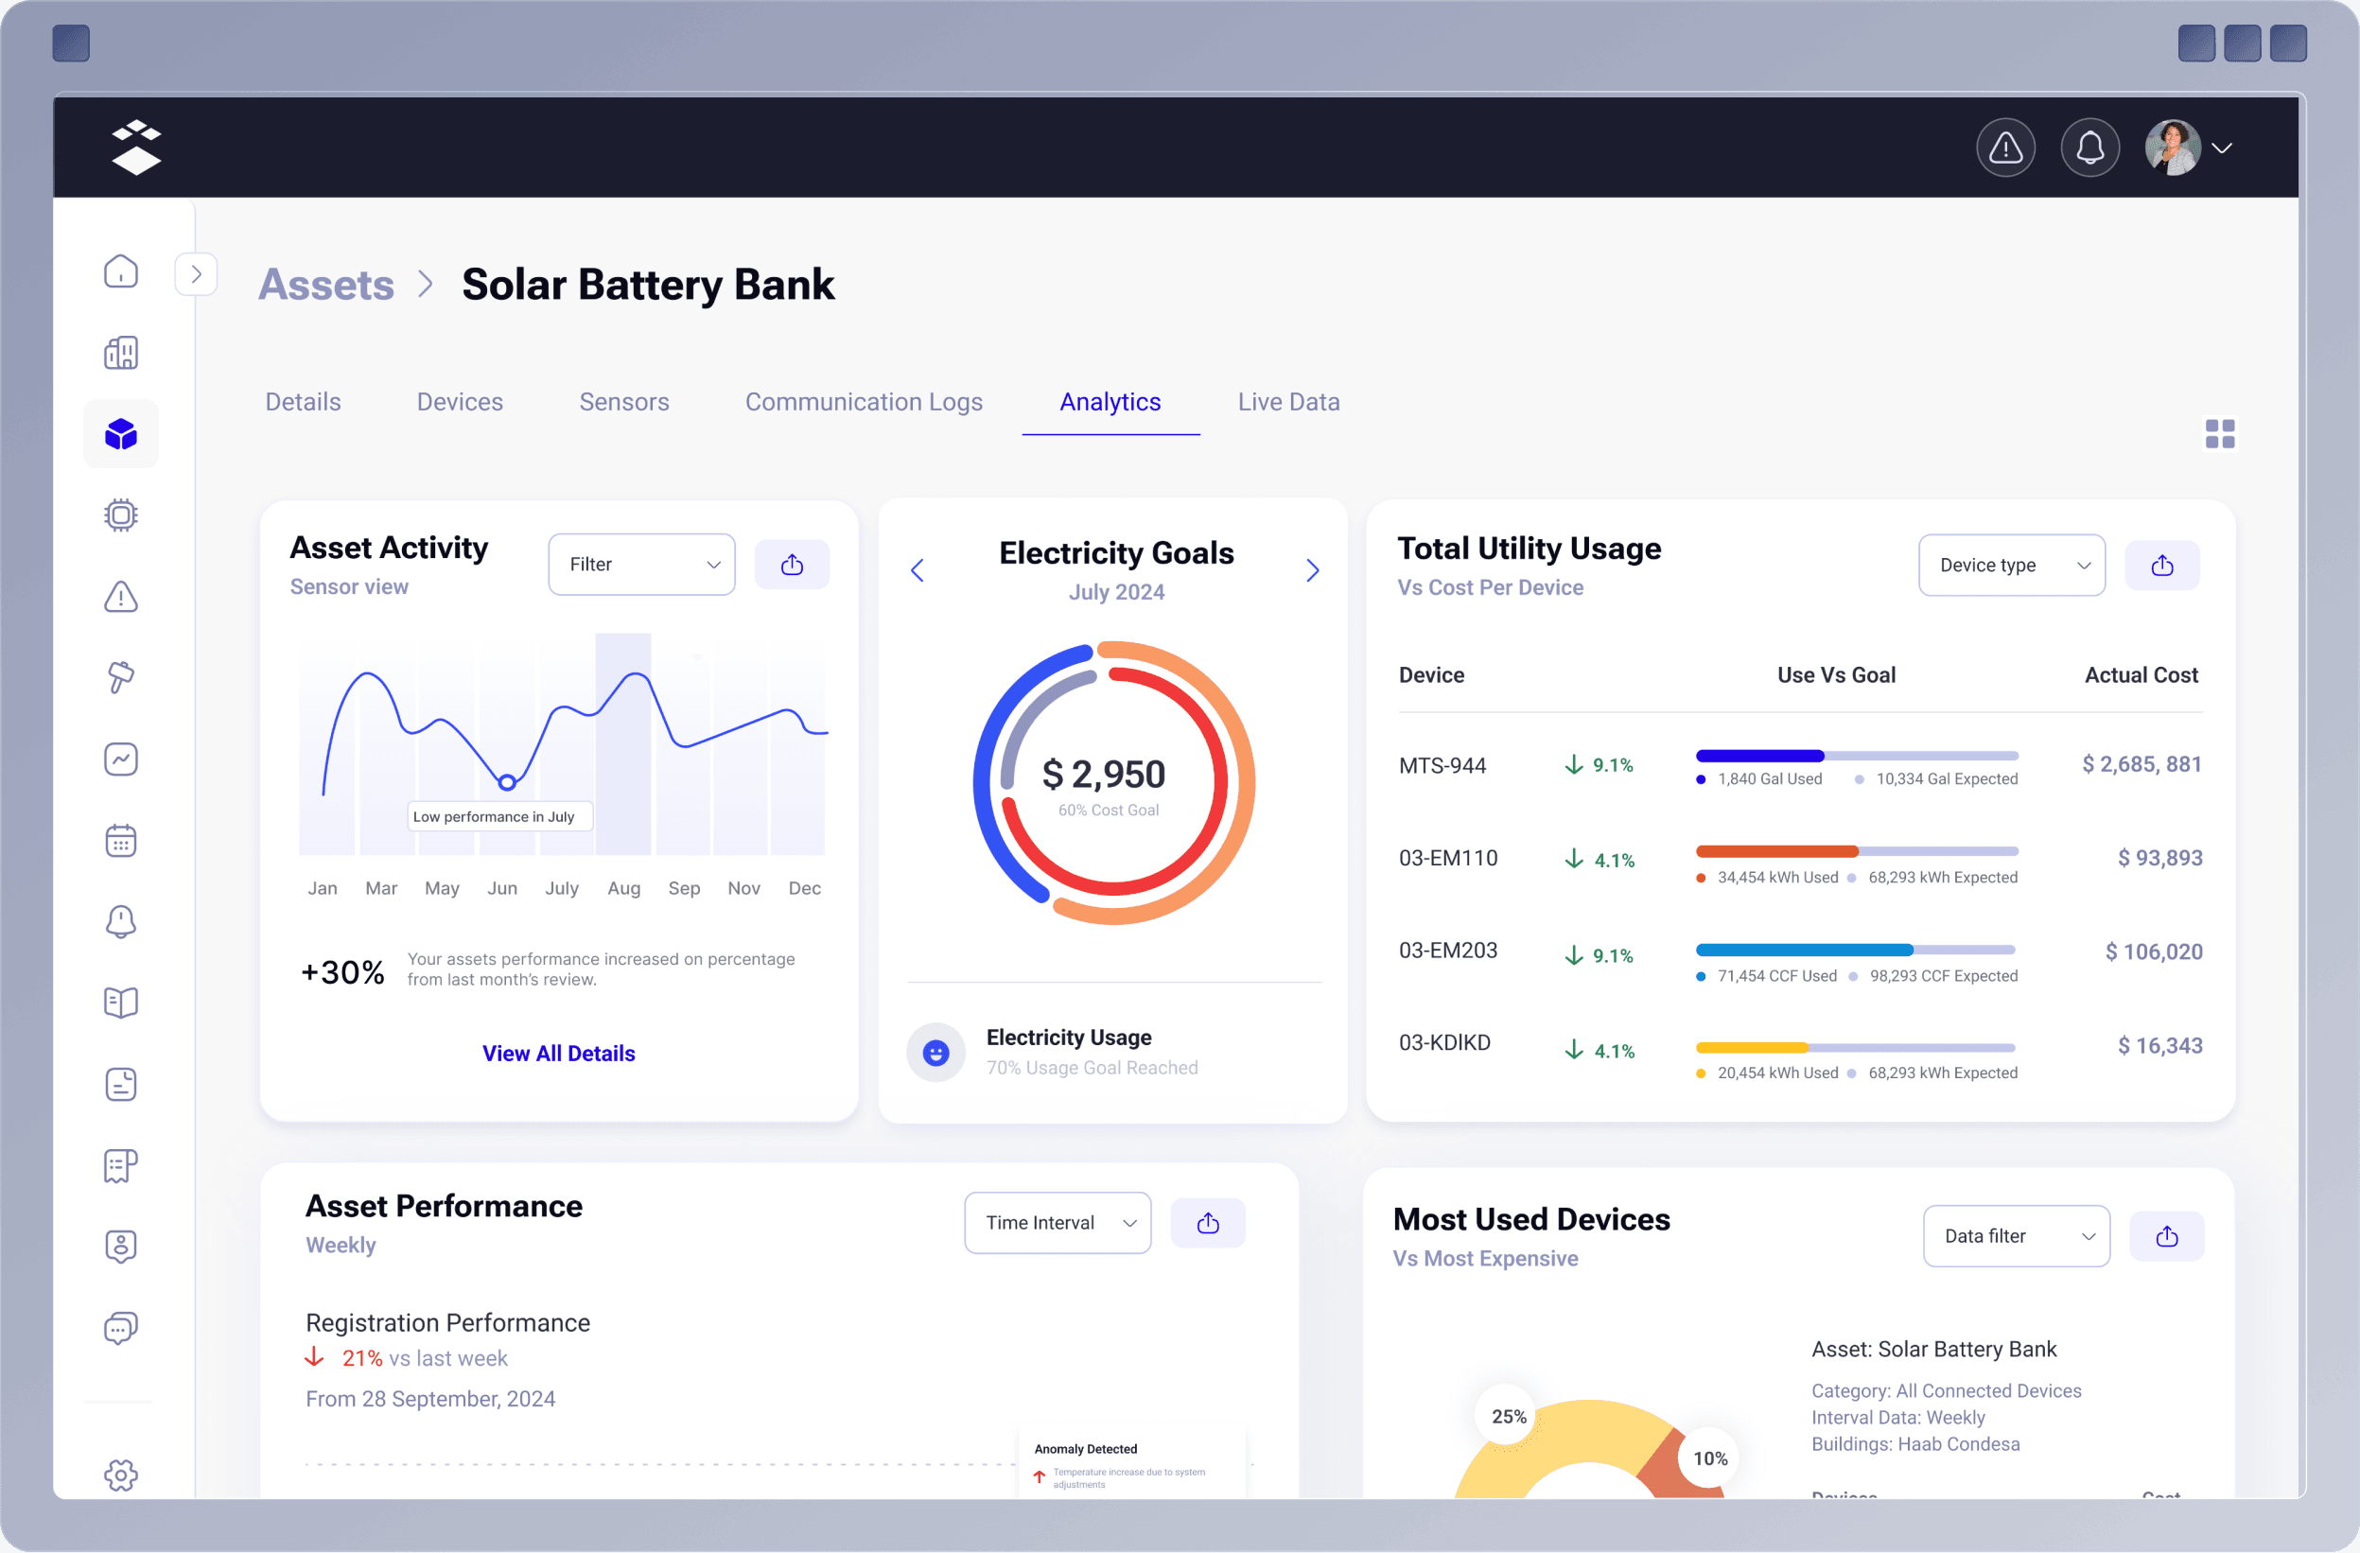Open the Calendar icon in the sidebar
Screen dimensions: 2360x1553
[120, 840]
